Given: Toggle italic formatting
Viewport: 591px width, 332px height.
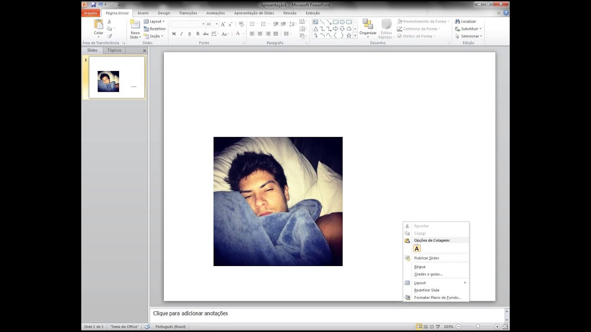Looking at the screenshot, I should (181, 34).
